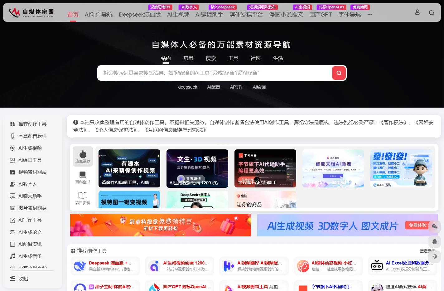The image size is (444, 291).
Task: Switch to 生活 search tab
Action: coord(278,58)
